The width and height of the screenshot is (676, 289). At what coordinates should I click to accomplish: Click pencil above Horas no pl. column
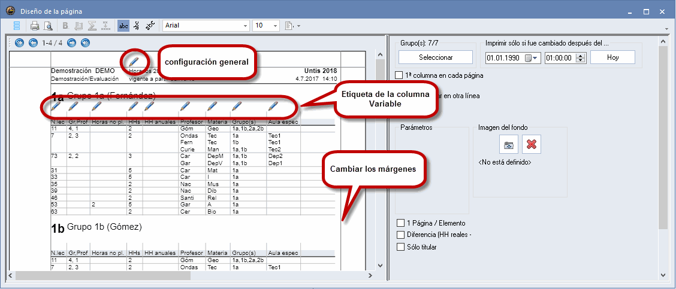(x=97, y=107)
